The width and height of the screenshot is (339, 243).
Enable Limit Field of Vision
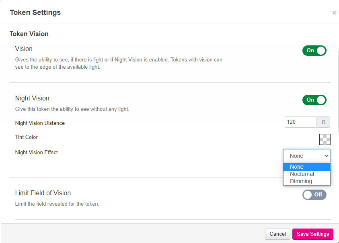pyautogui.click(x=314, y=194)
